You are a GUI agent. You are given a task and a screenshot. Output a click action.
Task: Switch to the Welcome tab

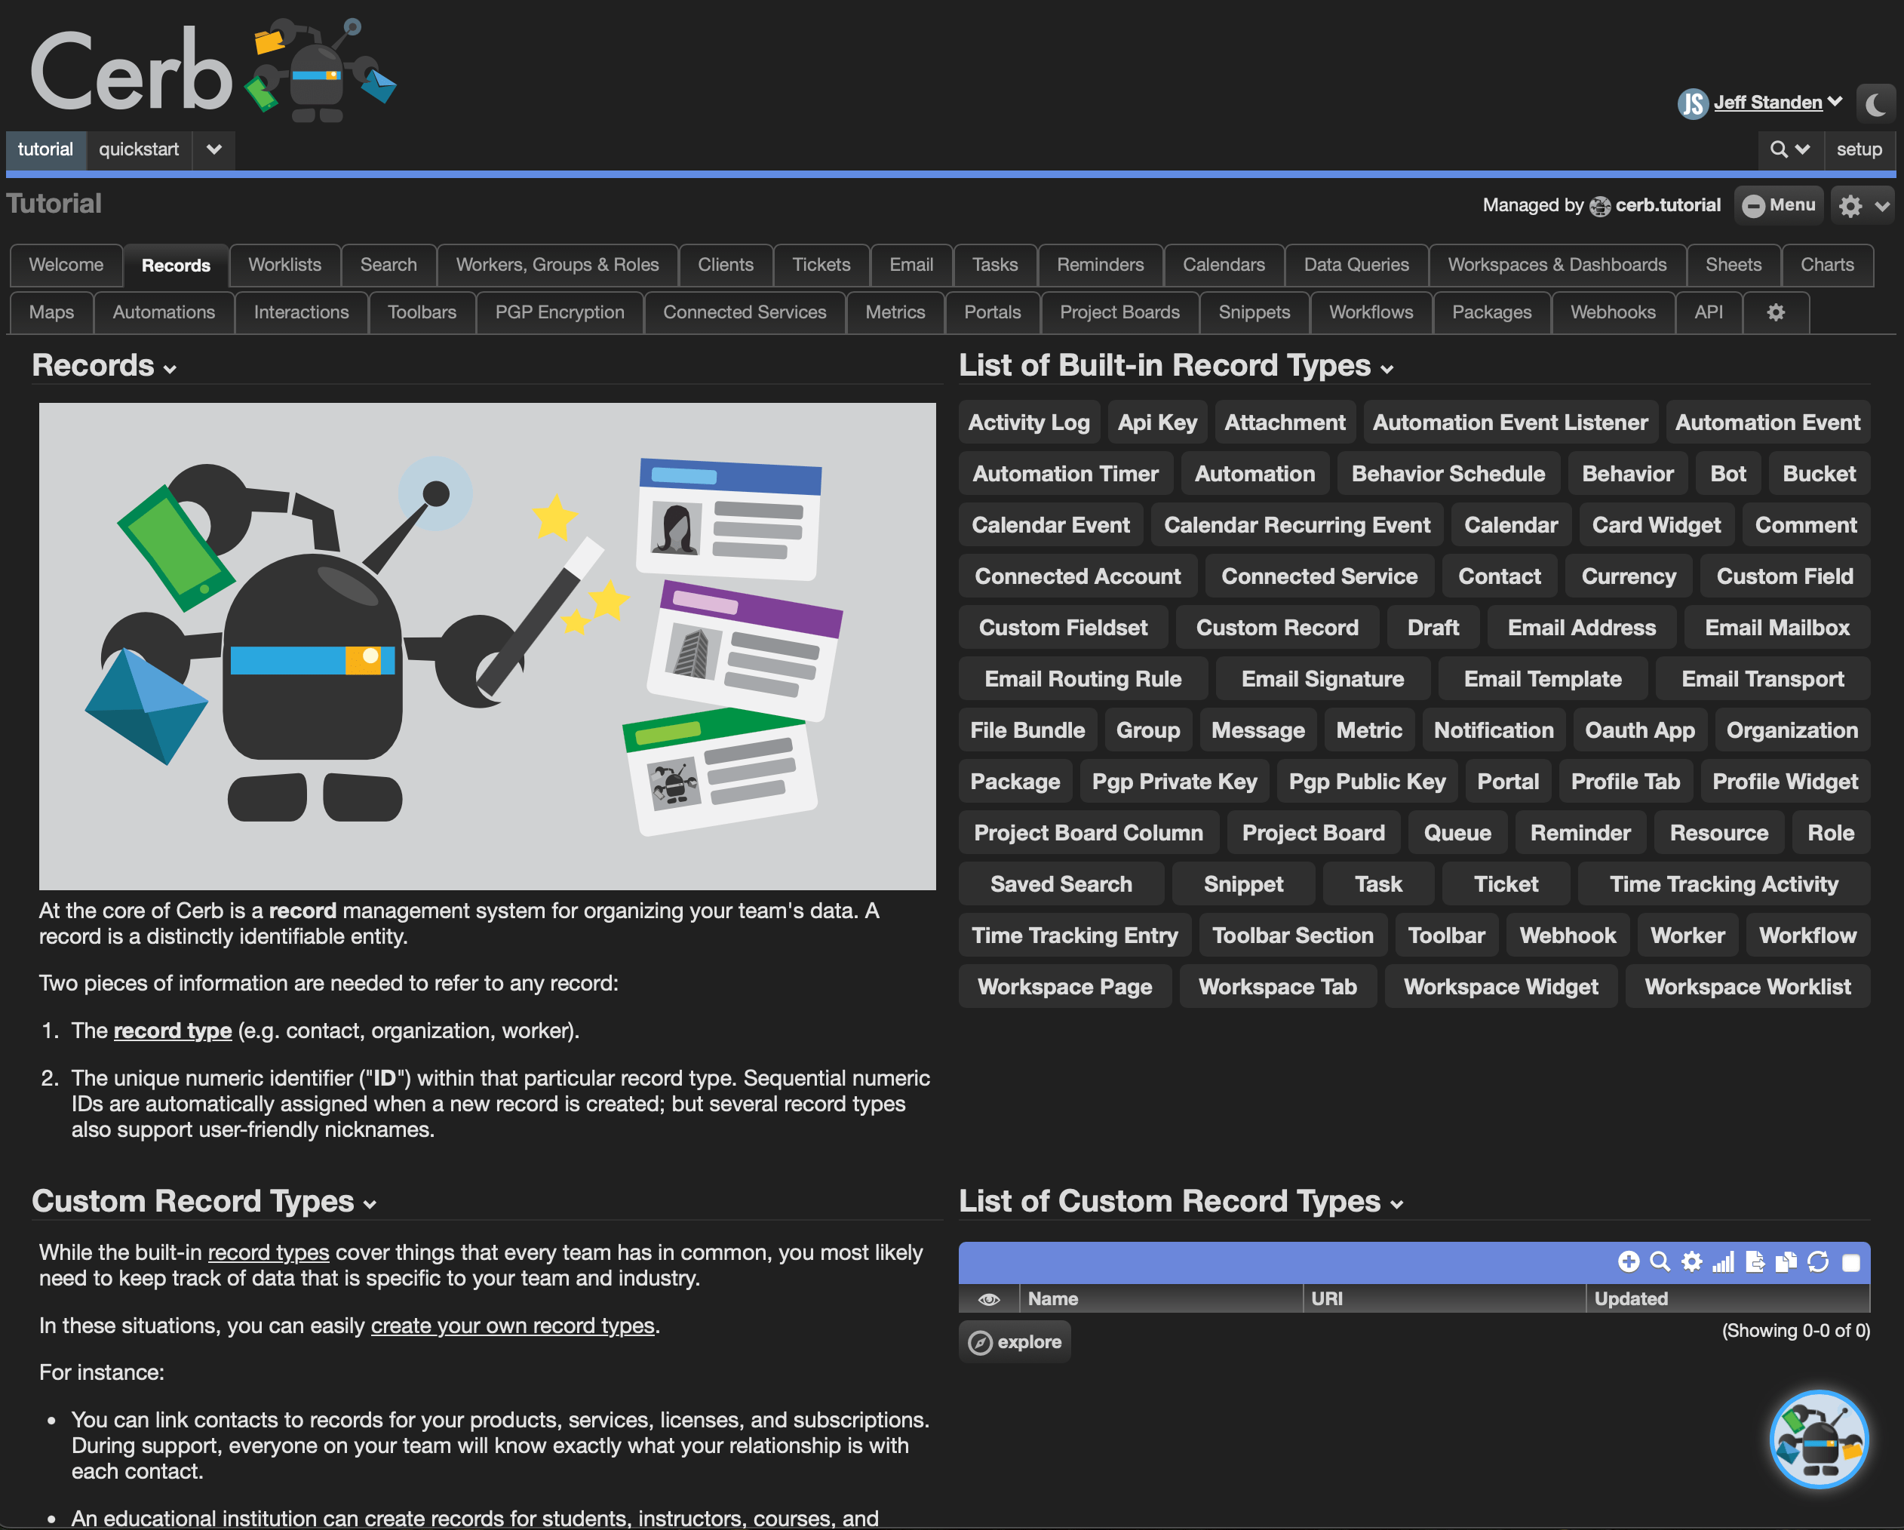tap(66, 265)
